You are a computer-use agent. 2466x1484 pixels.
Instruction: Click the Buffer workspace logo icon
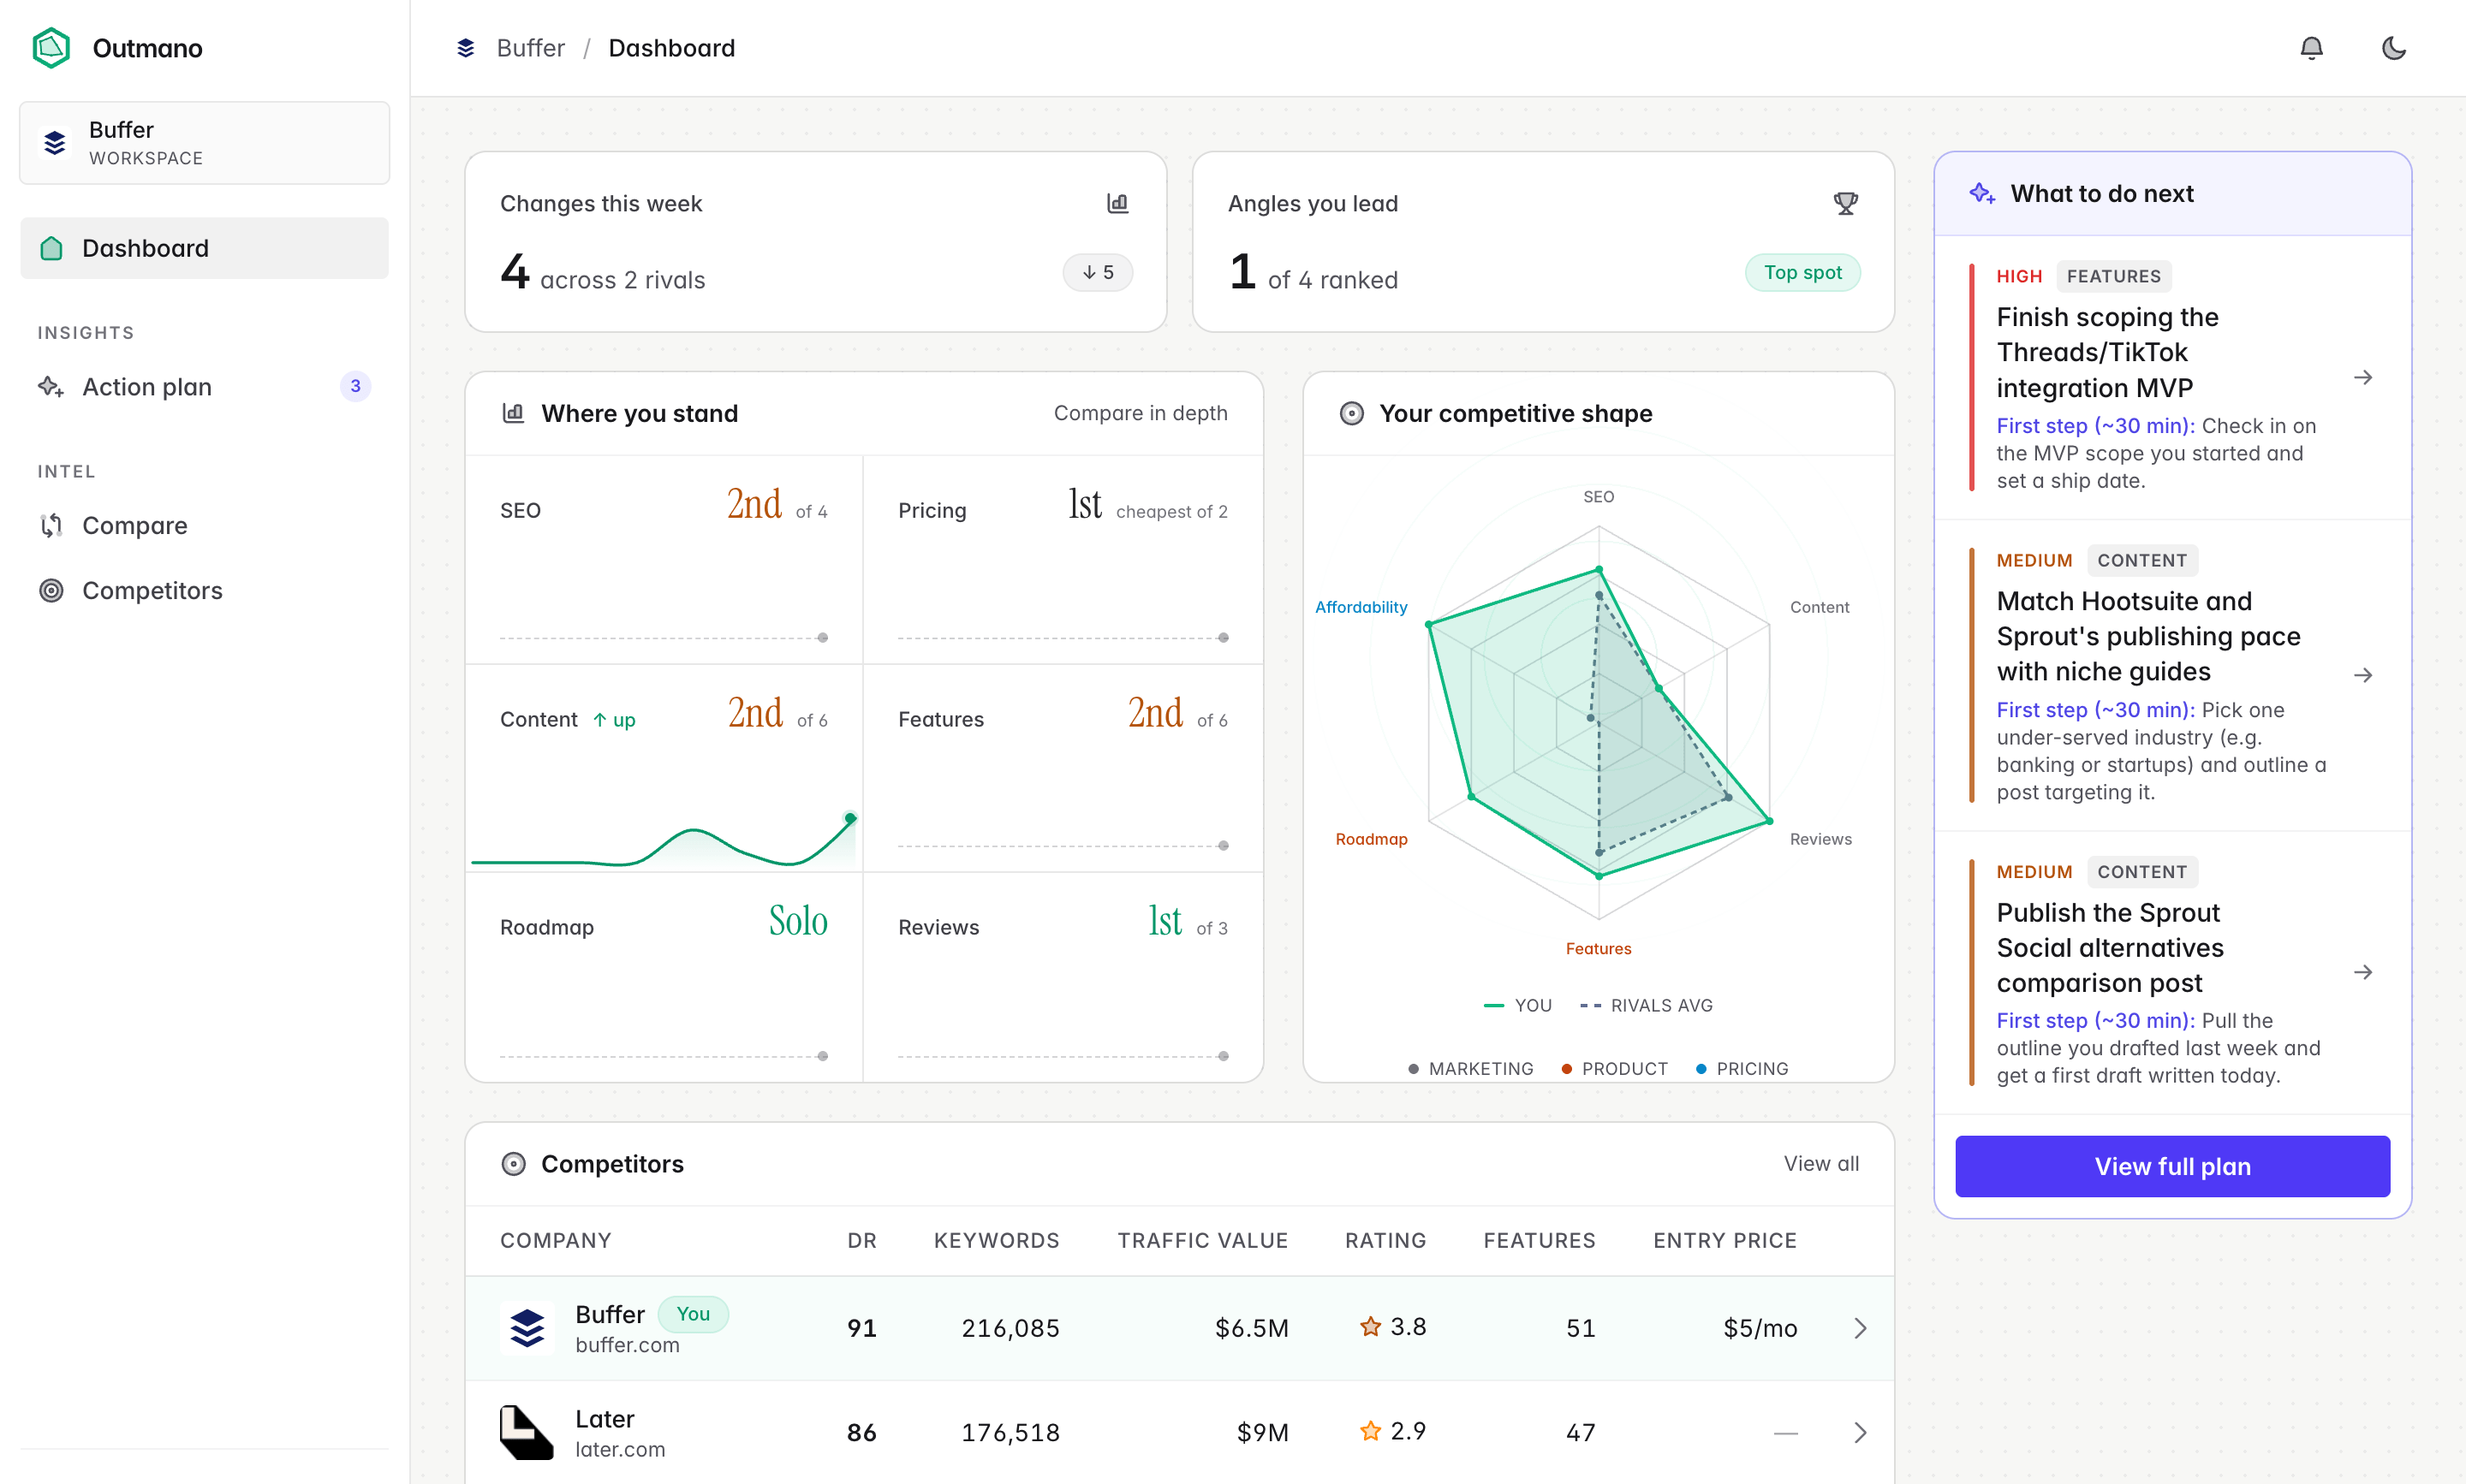(x=55, y=143)
